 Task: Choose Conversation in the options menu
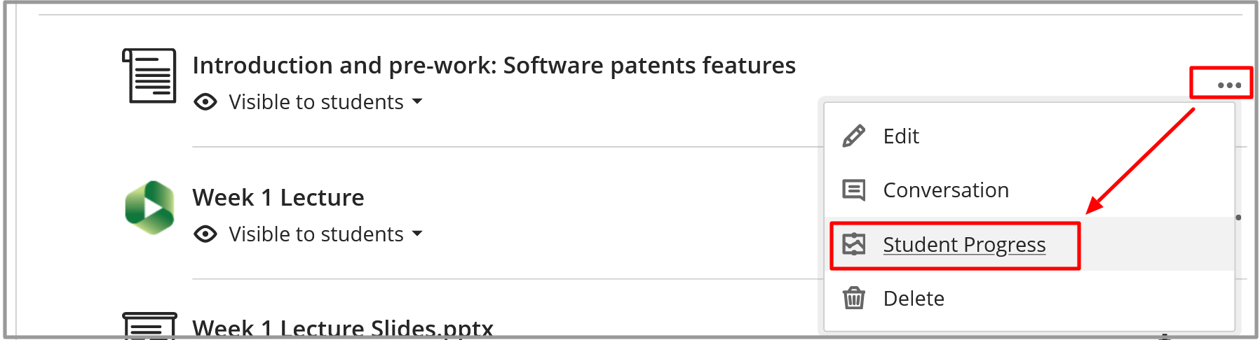point(946,190)
